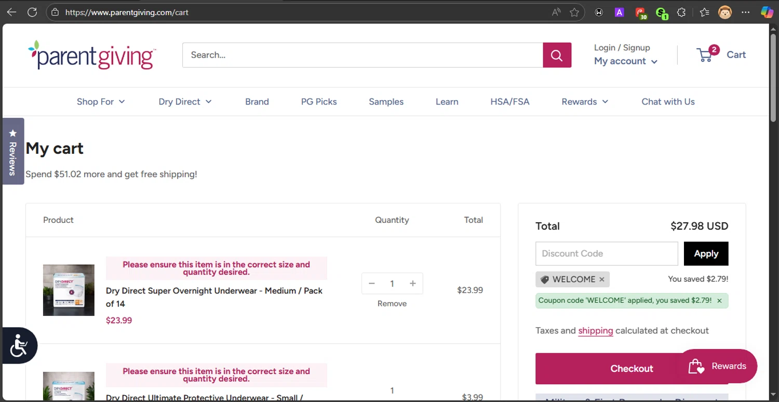The height and width of the screenshot is (402, 779).
Task: Click the $23.99 row total
Action: tap(470, 290)
